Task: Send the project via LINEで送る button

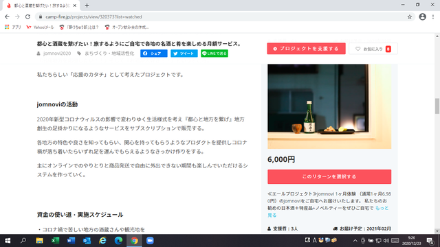Action: tap(214, 54)
